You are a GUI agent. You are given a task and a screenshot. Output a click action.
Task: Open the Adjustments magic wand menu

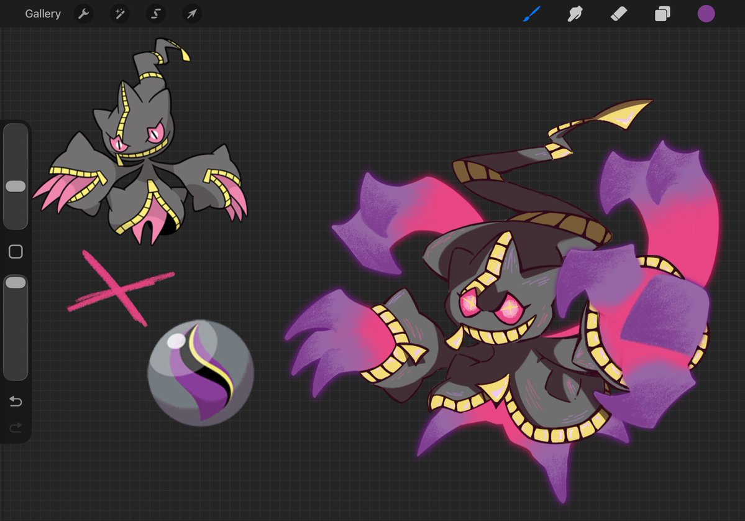click(x=120, y=14)
